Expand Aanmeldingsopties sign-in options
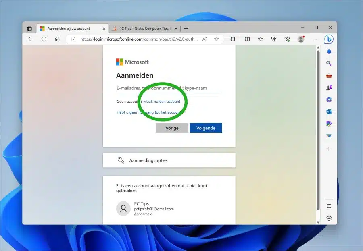 pos(169,160)
